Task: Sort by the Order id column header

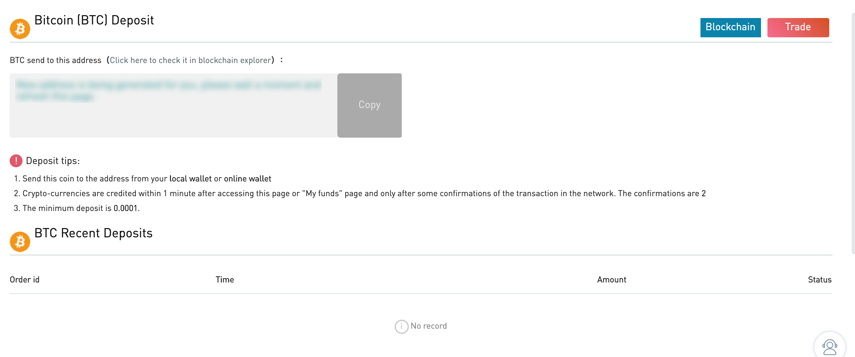Action: tap(24, 279)
